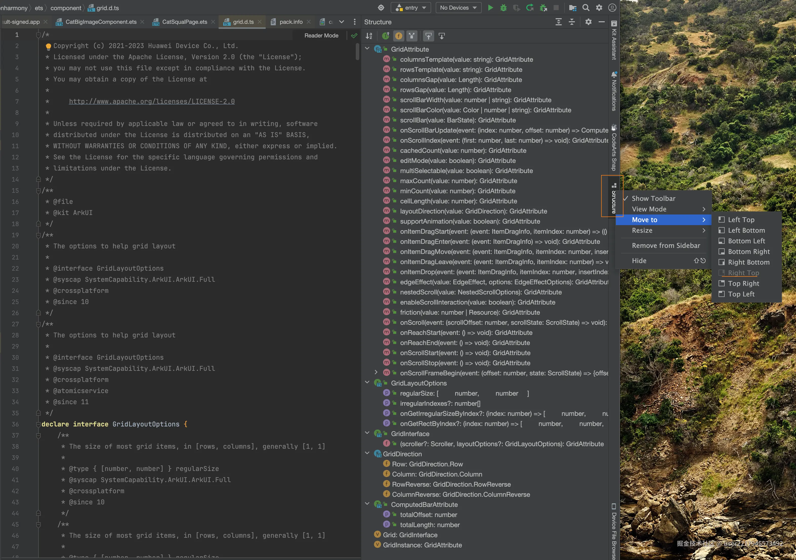
Task: Toggle Show Fields filter (orange f)
Action: [399, 36]
